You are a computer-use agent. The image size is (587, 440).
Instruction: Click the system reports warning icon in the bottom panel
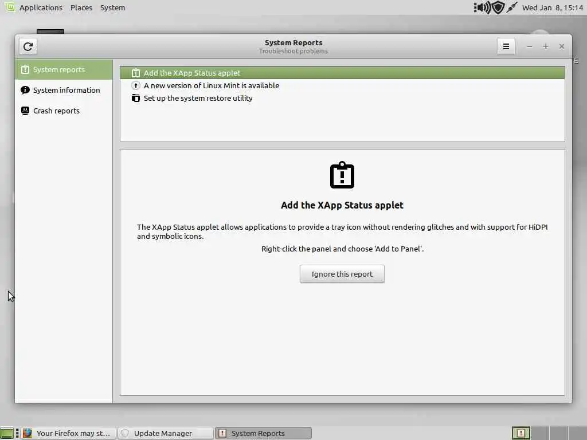tap(521, 433)
